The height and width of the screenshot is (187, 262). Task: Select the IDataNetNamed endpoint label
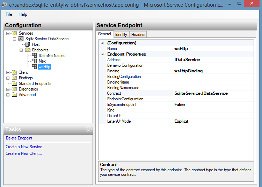[52, 56]
